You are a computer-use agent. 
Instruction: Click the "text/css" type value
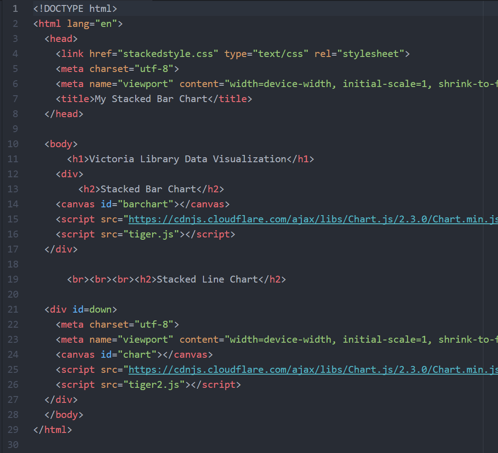pos(280,54)
